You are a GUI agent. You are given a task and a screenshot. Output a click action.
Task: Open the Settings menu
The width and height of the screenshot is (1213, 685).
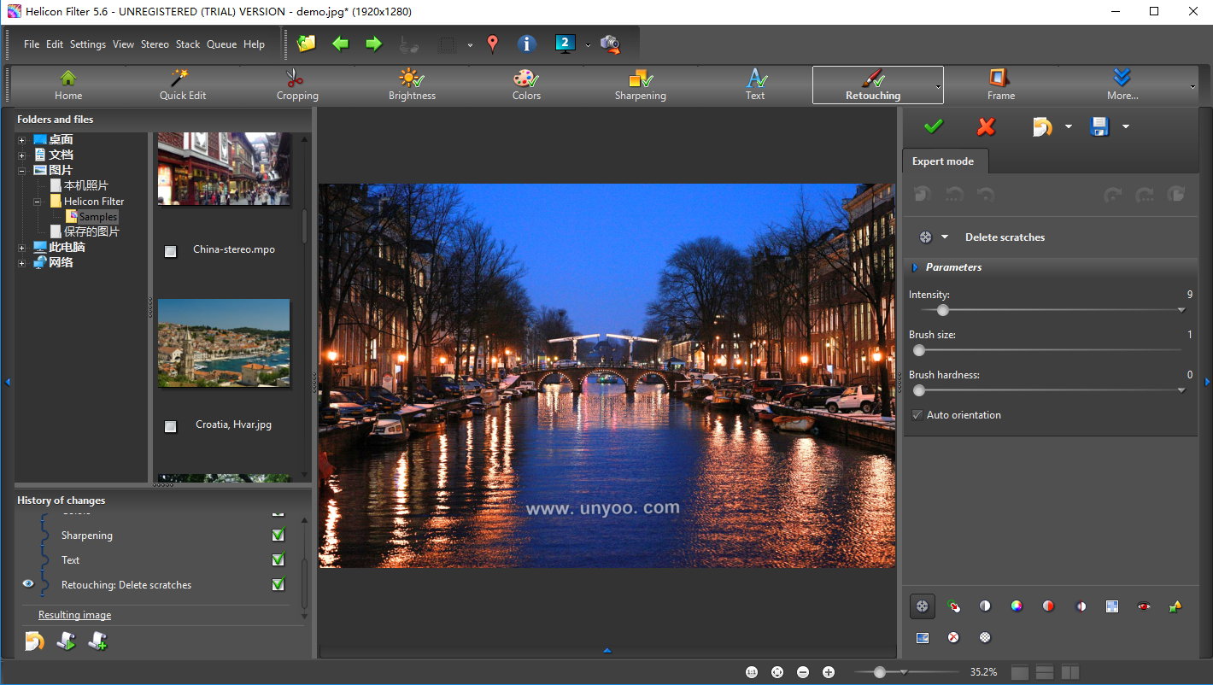88,44
